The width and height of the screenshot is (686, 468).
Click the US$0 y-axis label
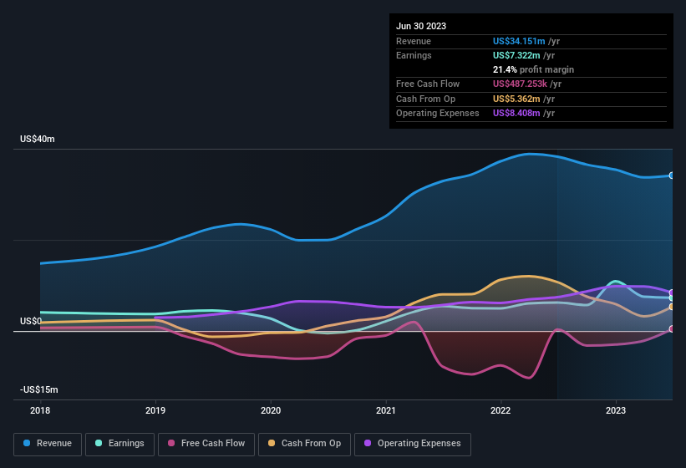31,321
